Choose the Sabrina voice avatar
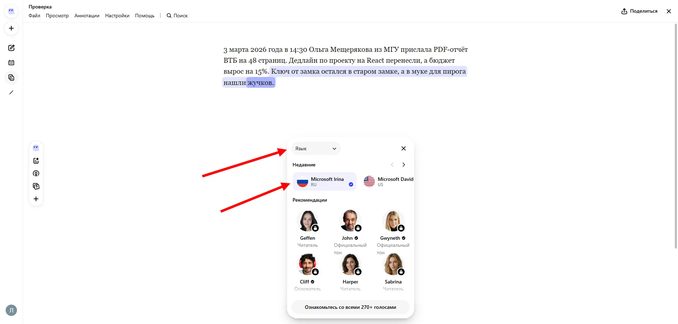This screenshot has height=324, width=678. pos(393,264)
